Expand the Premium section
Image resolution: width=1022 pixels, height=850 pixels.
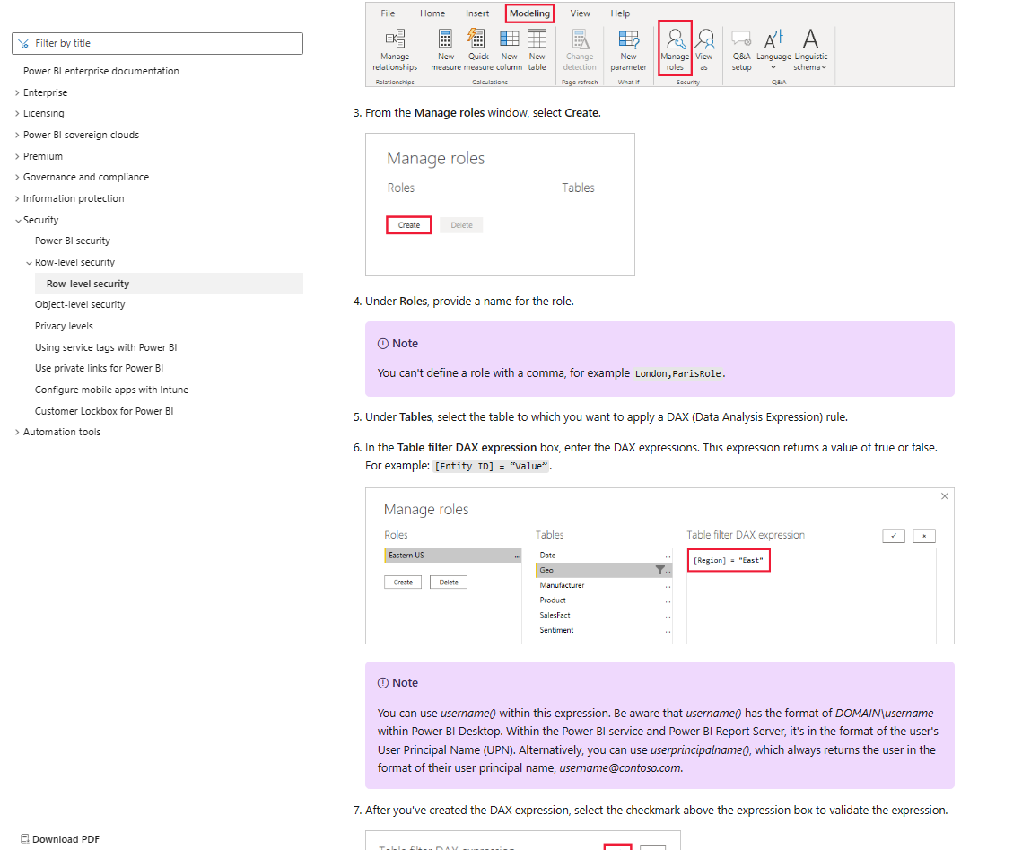(x=18, y=156)
